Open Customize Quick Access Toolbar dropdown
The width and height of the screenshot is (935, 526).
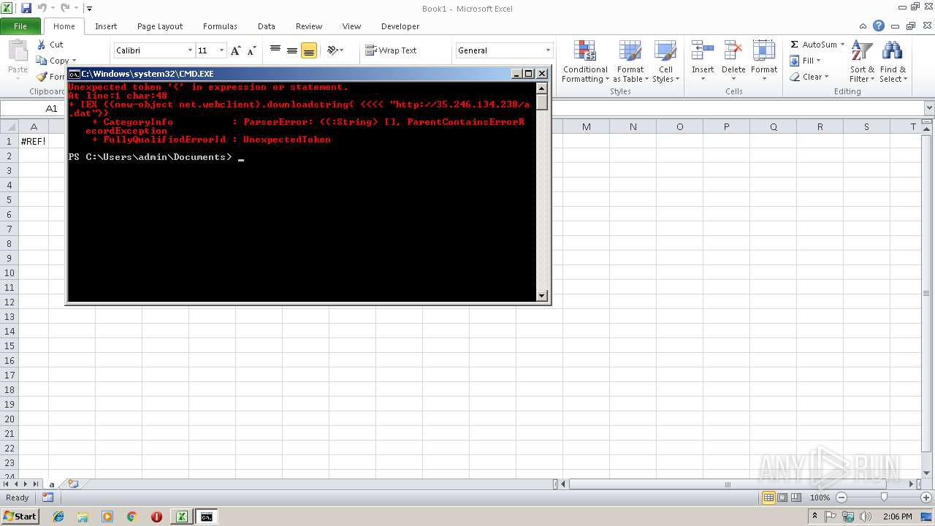(x=89, y=9)
